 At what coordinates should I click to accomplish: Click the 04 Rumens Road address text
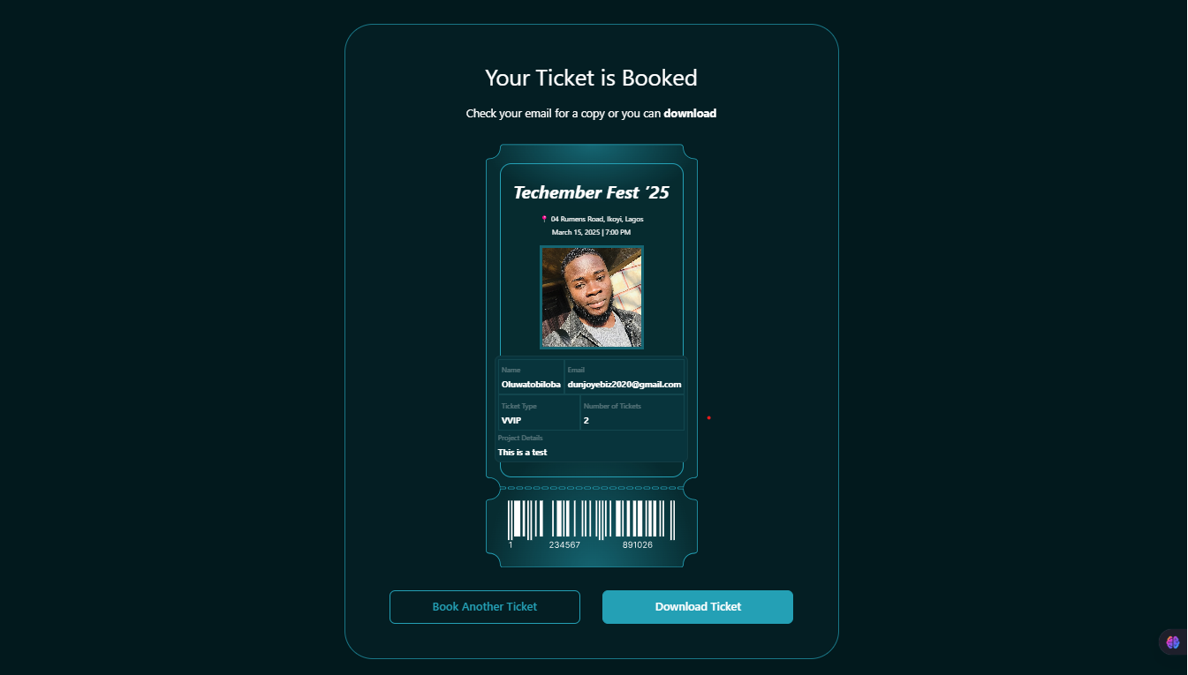[597, 219]
